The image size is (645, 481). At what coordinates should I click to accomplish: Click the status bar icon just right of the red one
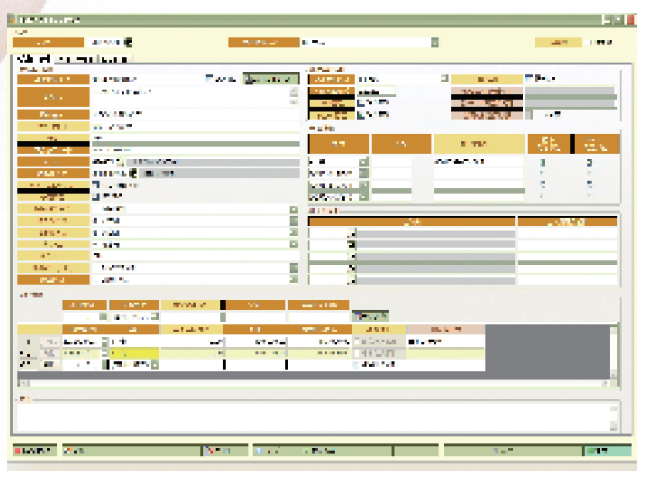pyautogui.click(x=67, y=449)
